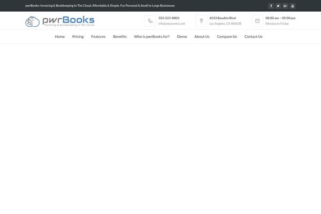Click the info@neocentric.net email address
321x214 pixels.
tap(172, 24)
